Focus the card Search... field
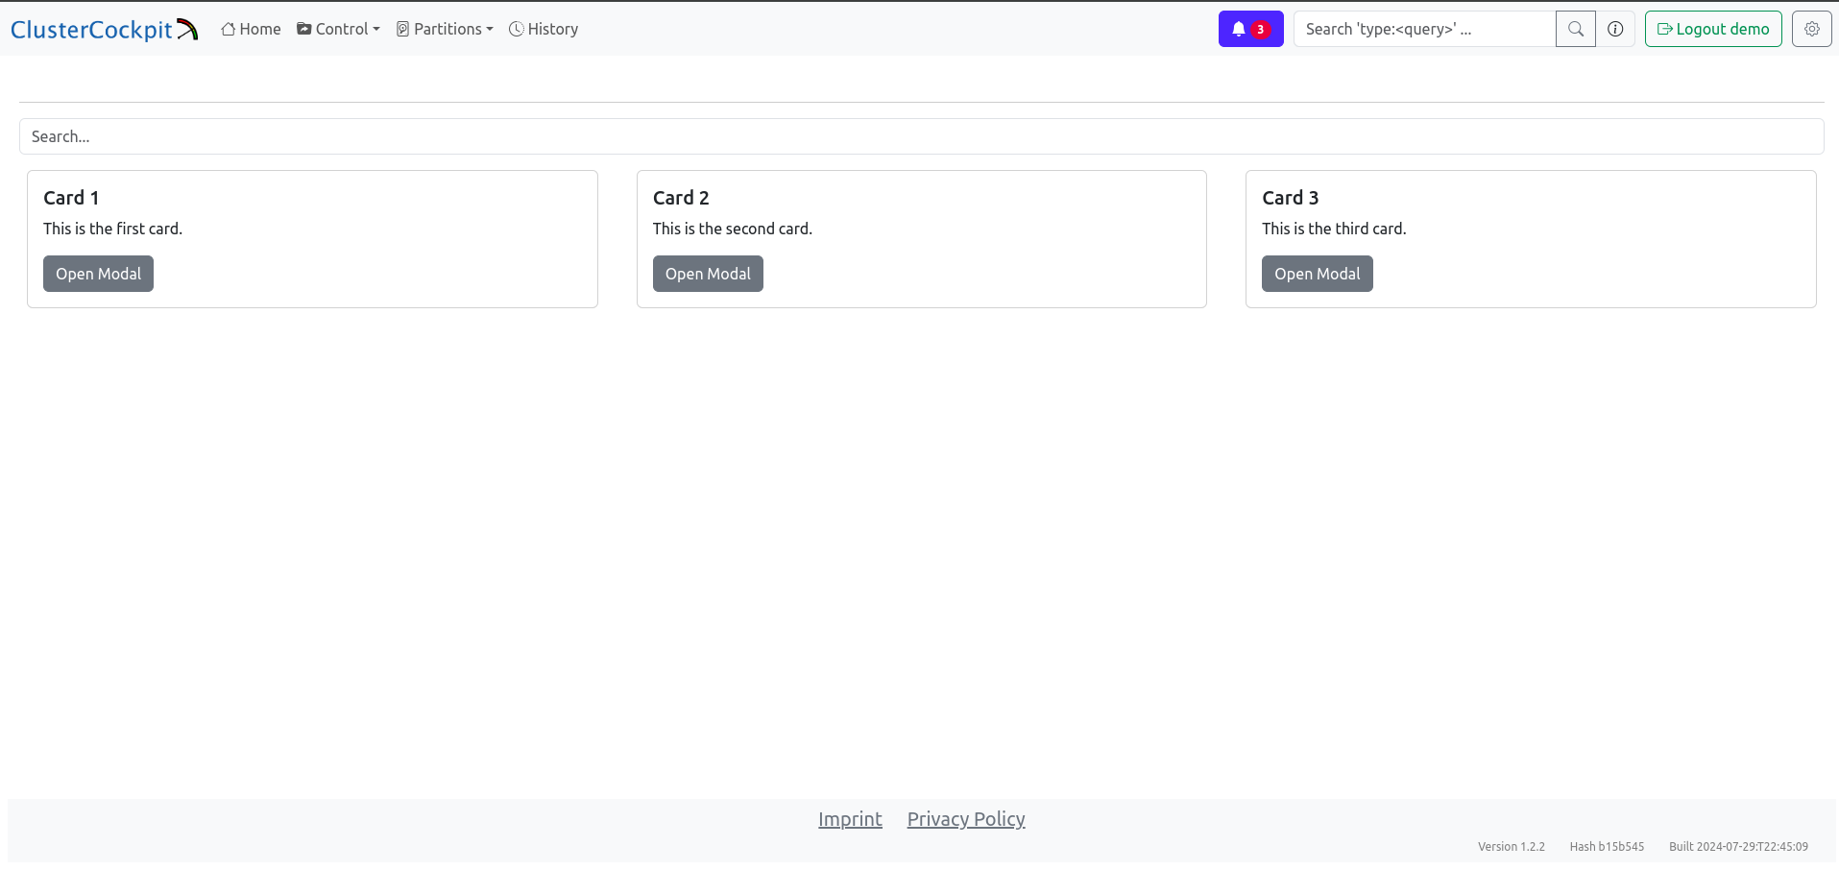The width and height of the screenshot is (1839, 870). [x=921, y=136]
